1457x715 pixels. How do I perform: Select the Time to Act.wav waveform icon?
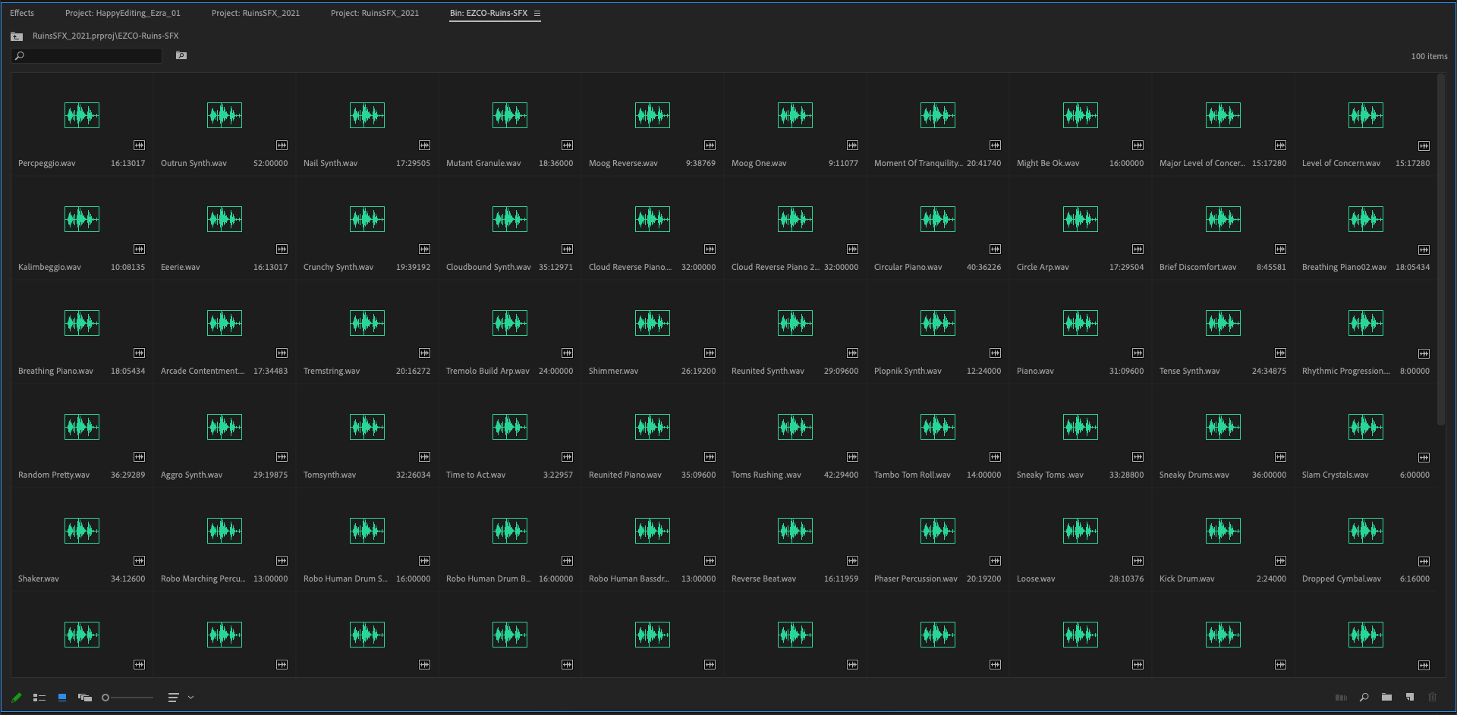[x=510, y=427]
